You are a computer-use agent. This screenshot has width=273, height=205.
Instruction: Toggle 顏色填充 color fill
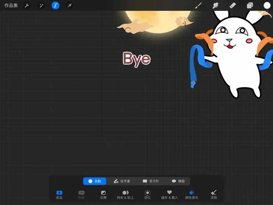pyautogui.click(x=191, y=195)
